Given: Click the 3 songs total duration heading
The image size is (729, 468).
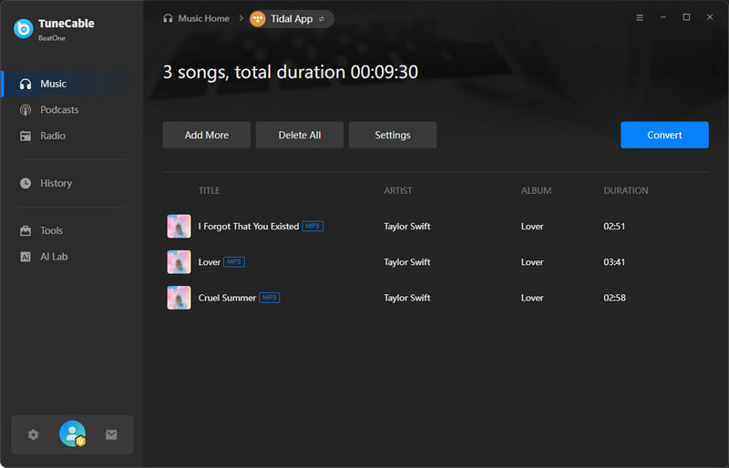Looking at the screenshot, I should pos(291,72).
